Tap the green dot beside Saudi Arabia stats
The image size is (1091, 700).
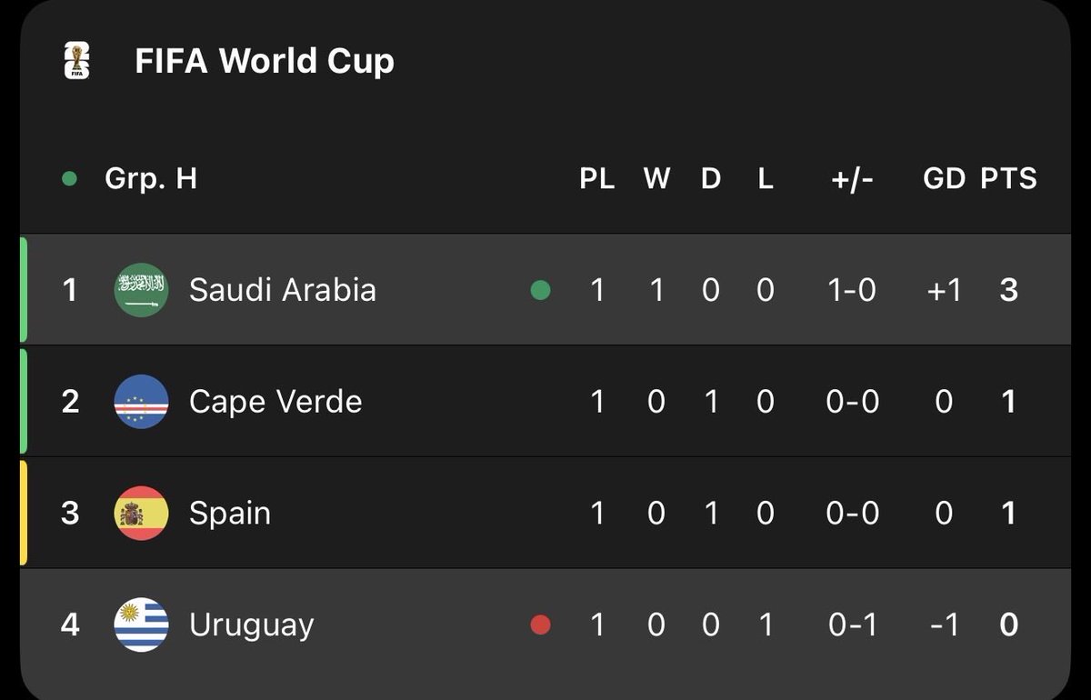[x=540, y=290]
